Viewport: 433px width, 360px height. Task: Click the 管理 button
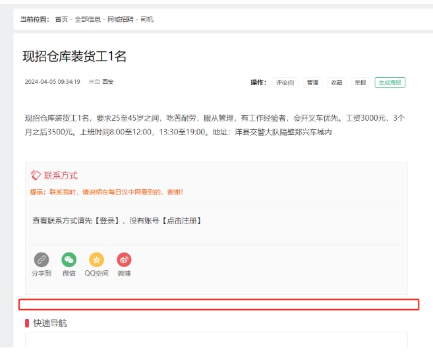(312, 82)
